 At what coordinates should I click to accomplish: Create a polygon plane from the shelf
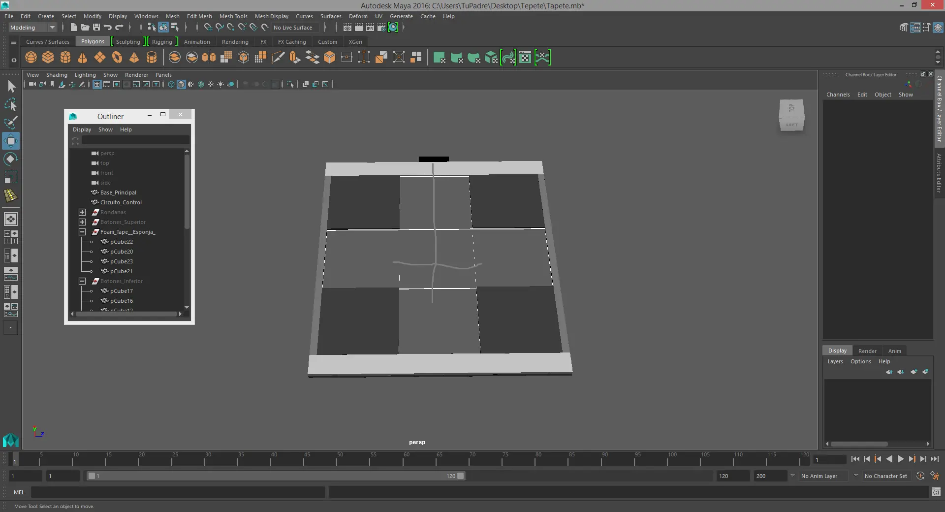[100, 58]
